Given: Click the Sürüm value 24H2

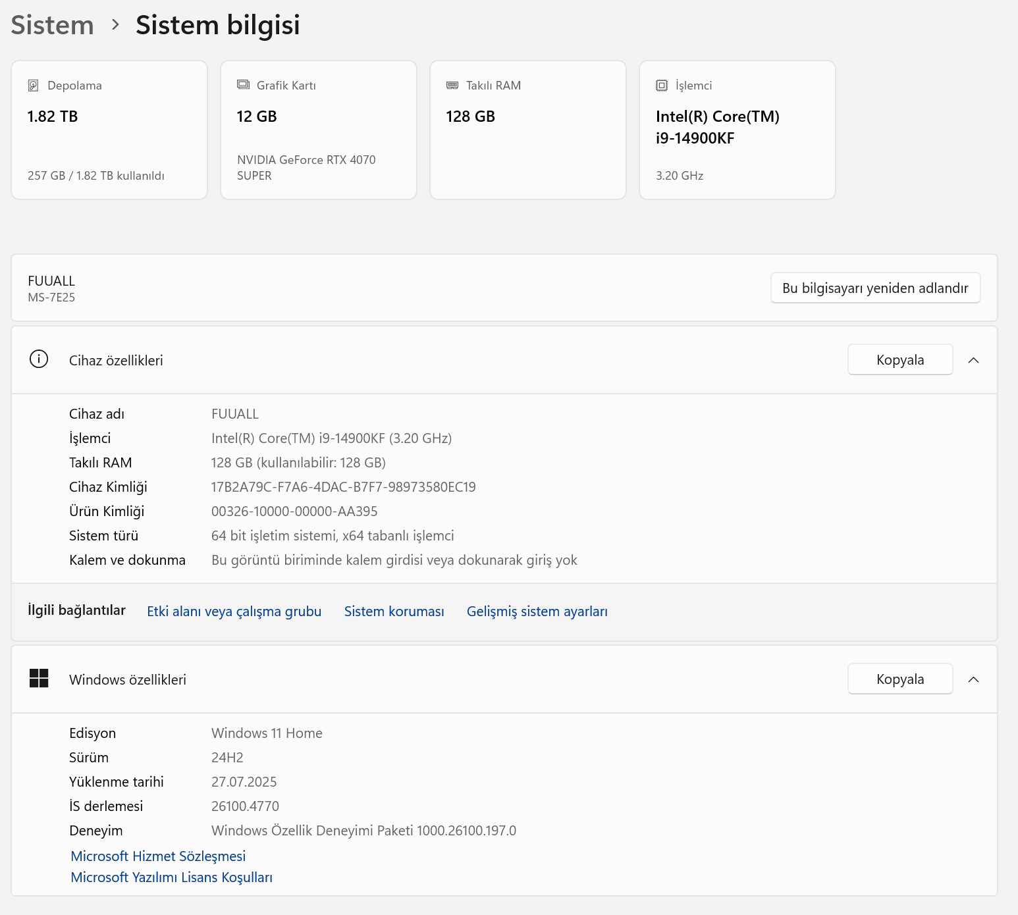Looking at the screenshot, I should coord(227,758).
